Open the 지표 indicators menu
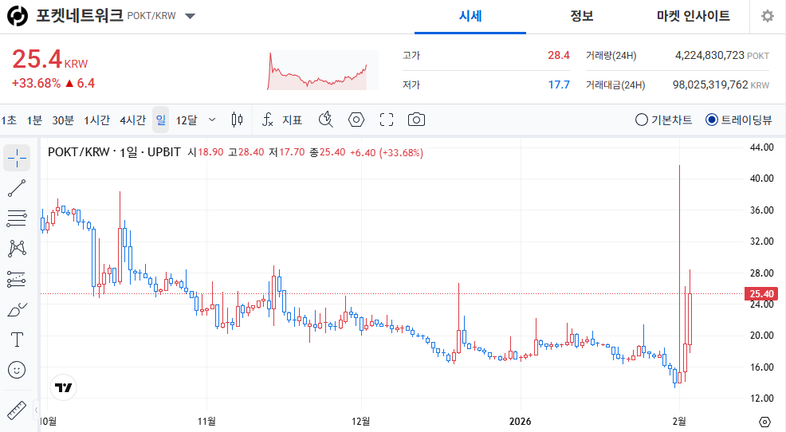The image size is (786, 432). click(283, 120)
